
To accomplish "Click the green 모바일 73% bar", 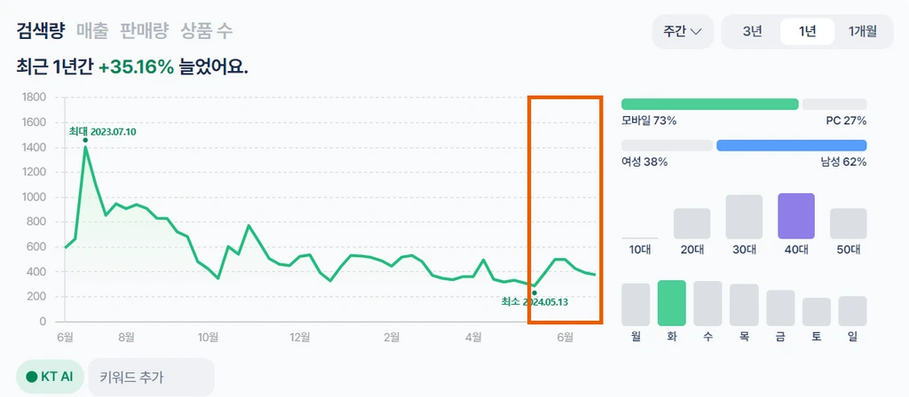I will click(x=709, y=105).
